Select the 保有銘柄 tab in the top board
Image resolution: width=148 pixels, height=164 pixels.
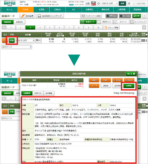point(20,22)
